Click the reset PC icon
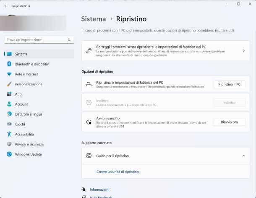Viewport: 256px width, 198px height. pyautogui.click(x=89, y=84)
